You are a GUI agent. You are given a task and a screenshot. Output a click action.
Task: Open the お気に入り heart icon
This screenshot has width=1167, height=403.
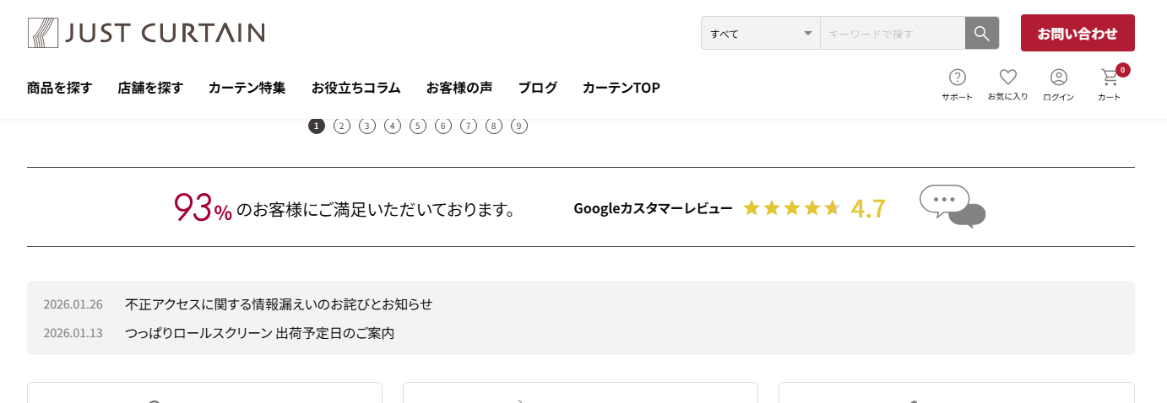click(1007, 78)
